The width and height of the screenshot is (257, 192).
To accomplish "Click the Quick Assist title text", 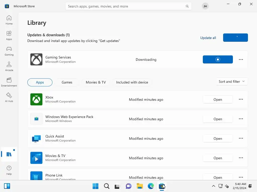I will point(54,136).
